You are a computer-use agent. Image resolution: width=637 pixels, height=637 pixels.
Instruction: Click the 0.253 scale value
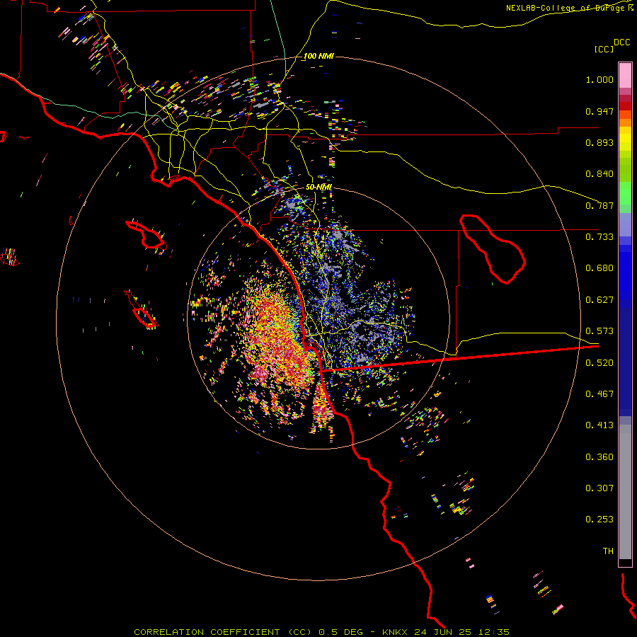(x=599, y=520)
